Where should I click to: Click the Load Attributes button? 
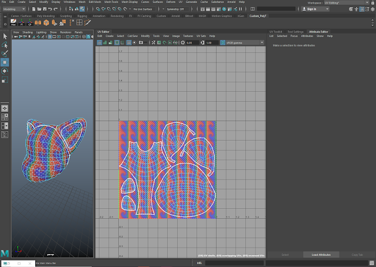click(321, 255)
